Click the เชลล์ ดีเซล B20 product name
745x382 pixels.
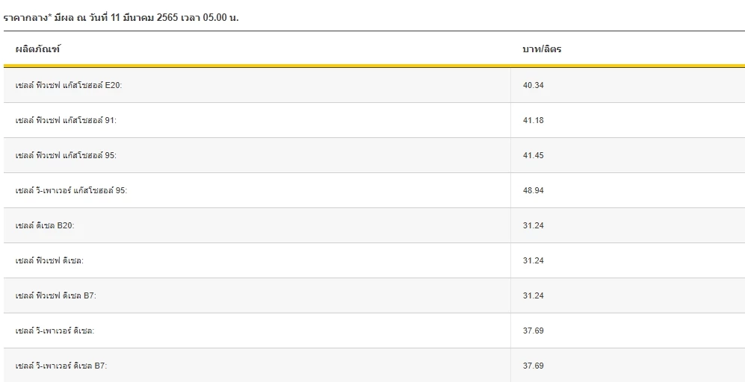tap(45, 226)
